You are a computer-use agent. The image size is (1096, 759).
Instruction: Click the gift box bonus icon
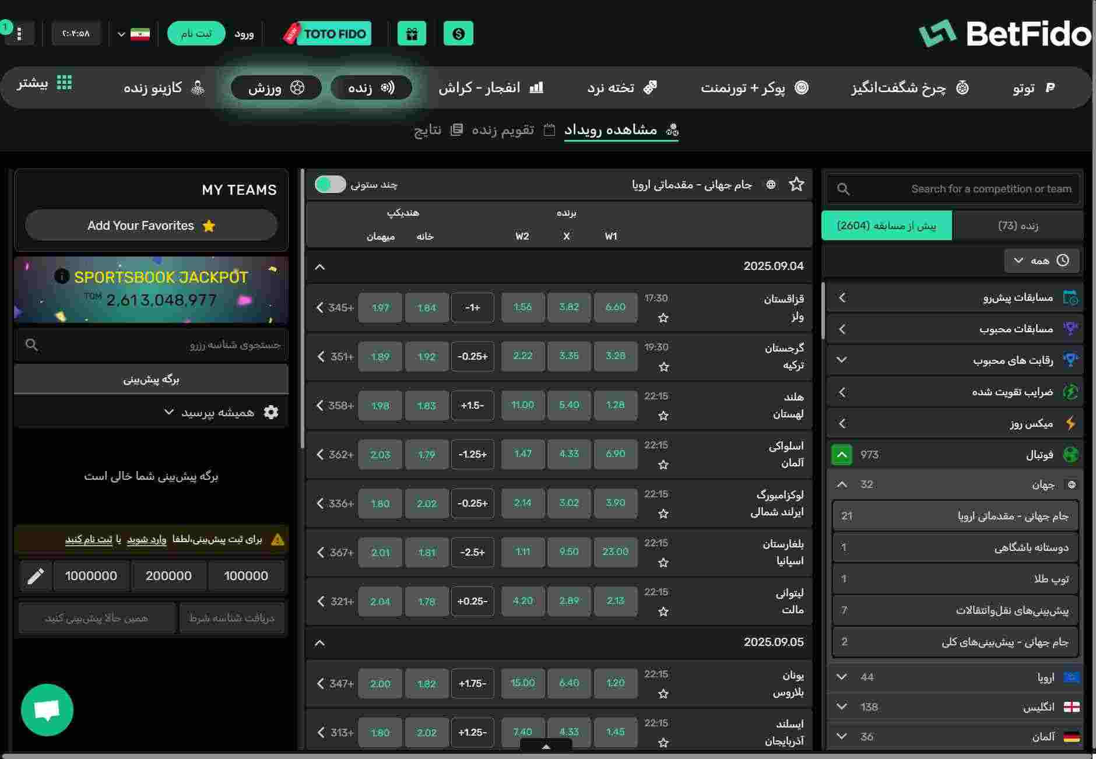pos(412,34)
